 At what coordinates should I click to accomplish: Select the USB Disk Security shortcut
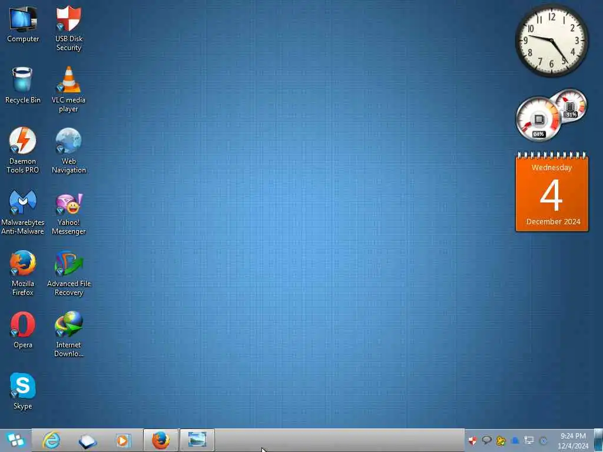click(x=68, y=28)
